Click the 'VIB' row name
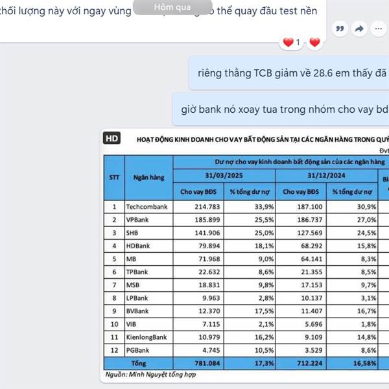The height and width of the screenshot is (389, 389). click(x=131, y=324)
